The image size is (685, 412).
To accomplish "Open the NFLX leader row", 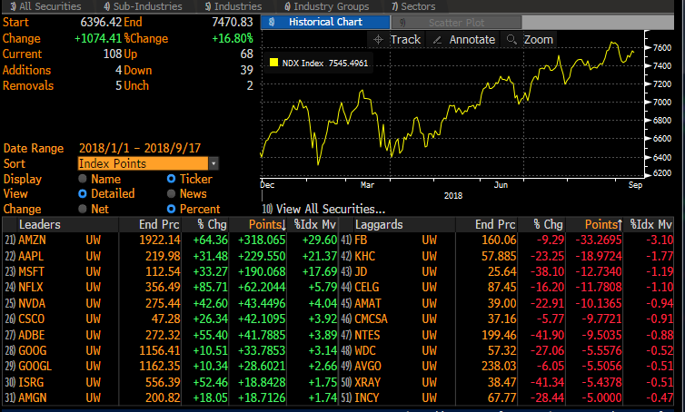I will click(171, 287).
